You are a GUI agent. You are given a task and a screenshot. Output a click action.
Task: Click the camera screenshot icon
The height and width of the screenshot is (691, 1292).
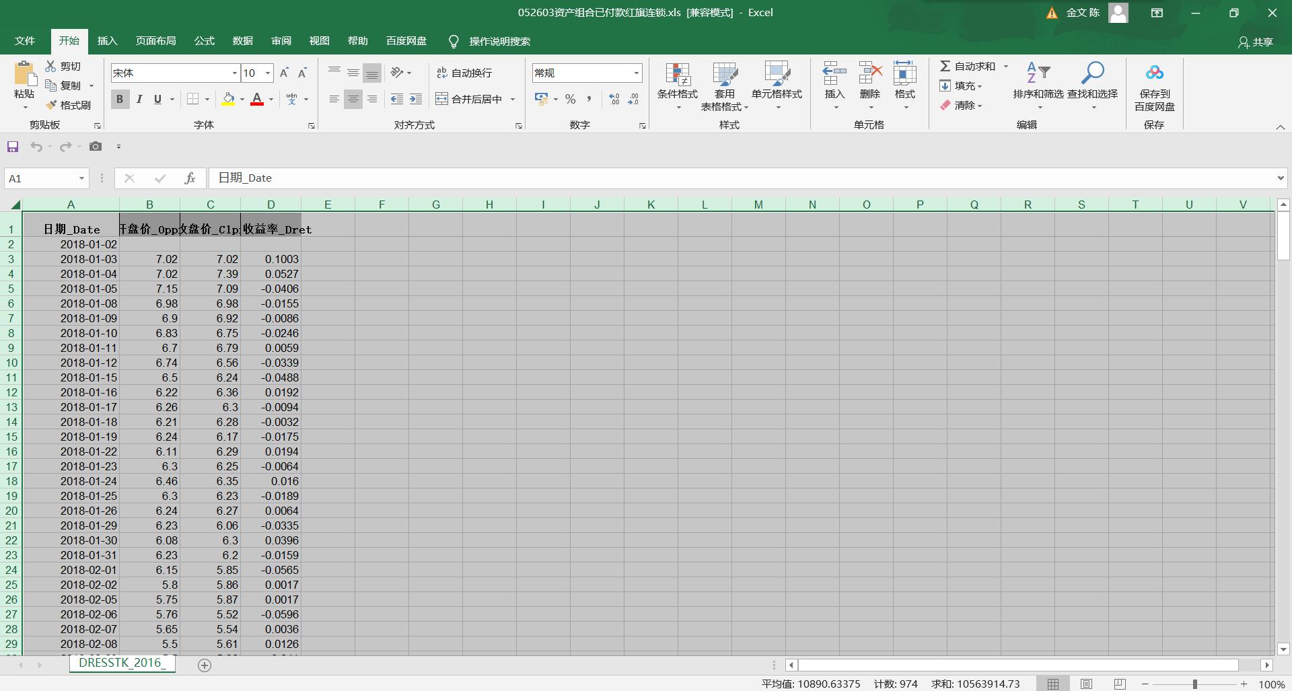click(x=96, y=147)
